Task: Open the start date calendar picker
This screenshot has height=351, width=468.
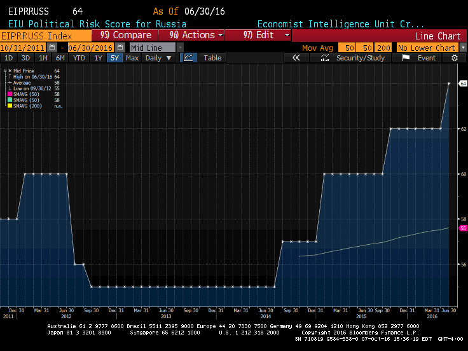Action: pos(52,48)
